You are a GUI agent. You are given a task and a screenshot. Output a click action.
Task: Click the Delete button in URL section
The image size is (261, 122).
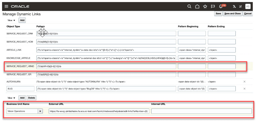(31, 98)
